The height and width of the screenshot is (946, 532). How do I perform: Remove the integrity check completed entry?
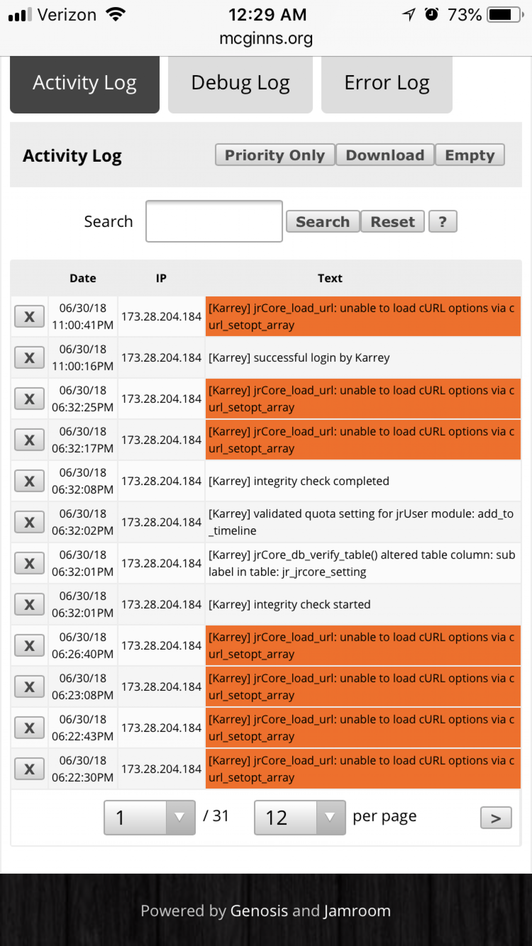(x=29, y=481)
